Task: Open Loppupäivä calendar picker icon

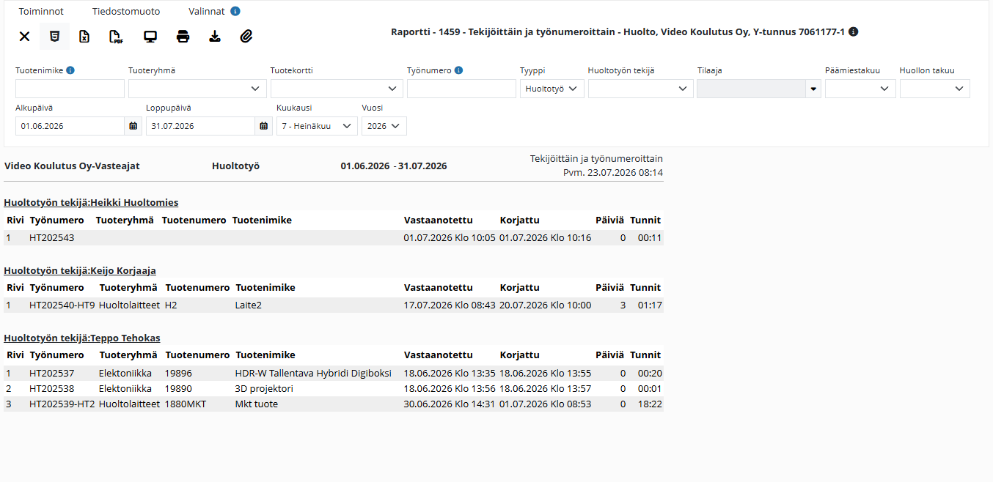Action: click(x=264, y=126)
